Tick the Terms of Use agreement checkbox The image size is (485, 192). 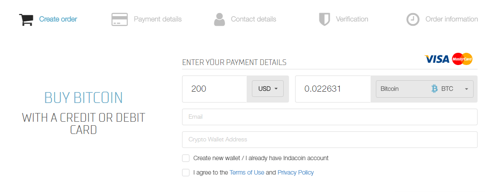click(186, 172)
